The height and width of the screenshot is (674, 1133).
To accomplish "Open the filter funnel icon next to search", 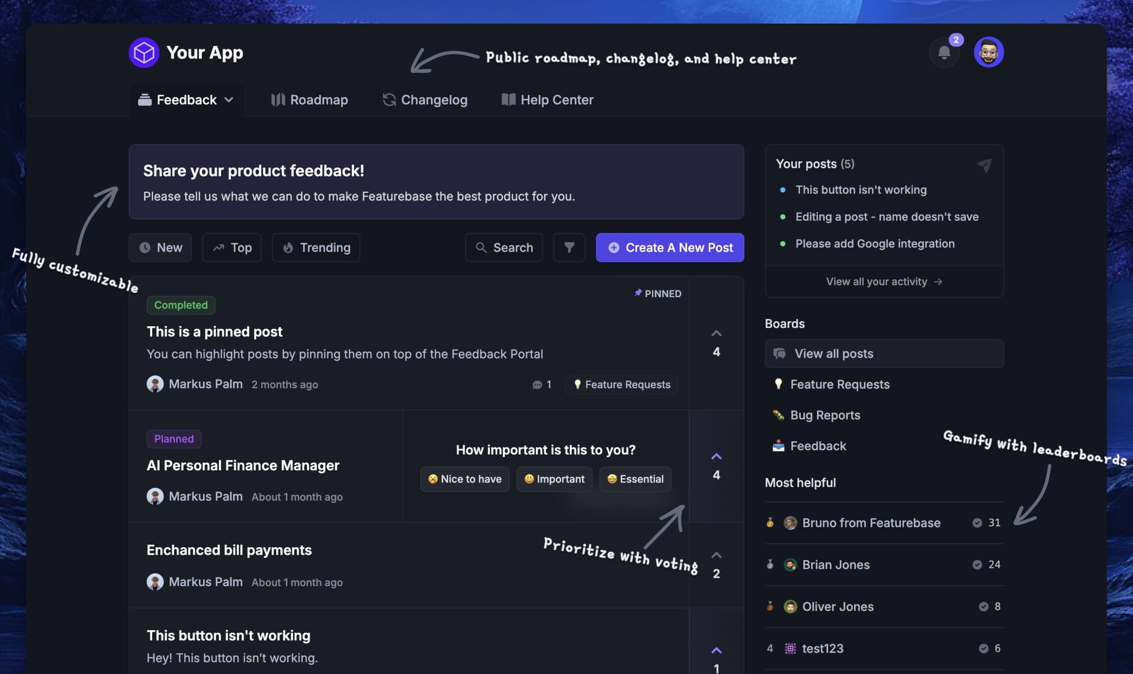I will [569, 248].
